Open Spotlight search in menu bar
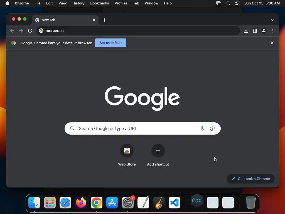The width and height of the screenshot is (285, 214). click(228, 3)
